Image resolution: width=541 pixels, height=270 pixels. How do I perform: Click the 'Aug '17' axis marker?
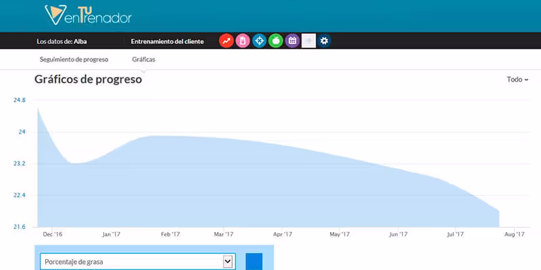click(515, 234)
